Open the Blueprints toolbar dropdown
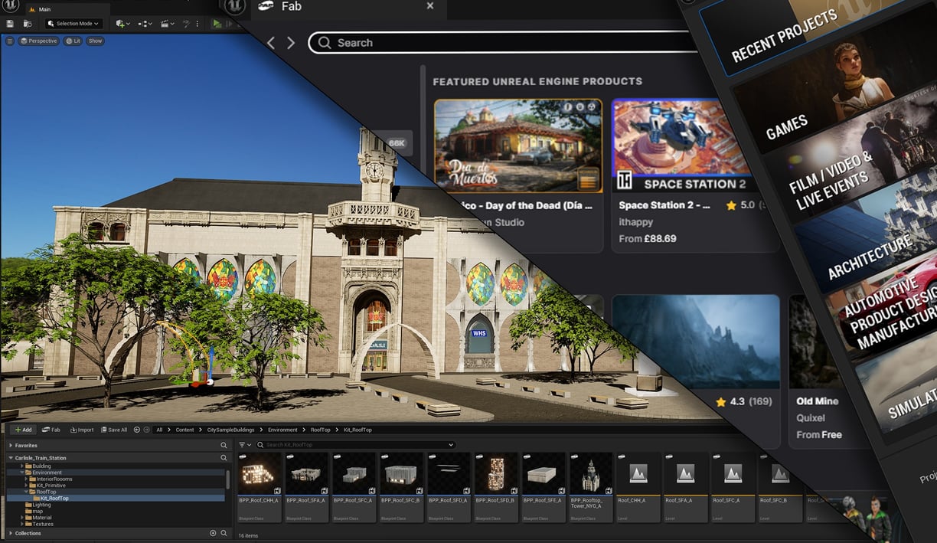Image resolution: width=937 pixels, height=543 pixels. click(145, 24)
